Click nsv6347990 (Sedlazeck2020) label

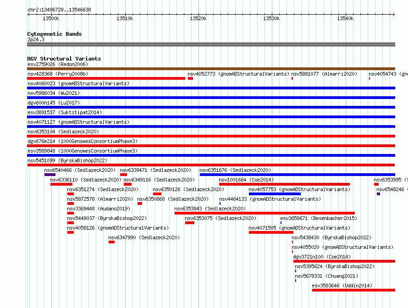tap(144, 237)
